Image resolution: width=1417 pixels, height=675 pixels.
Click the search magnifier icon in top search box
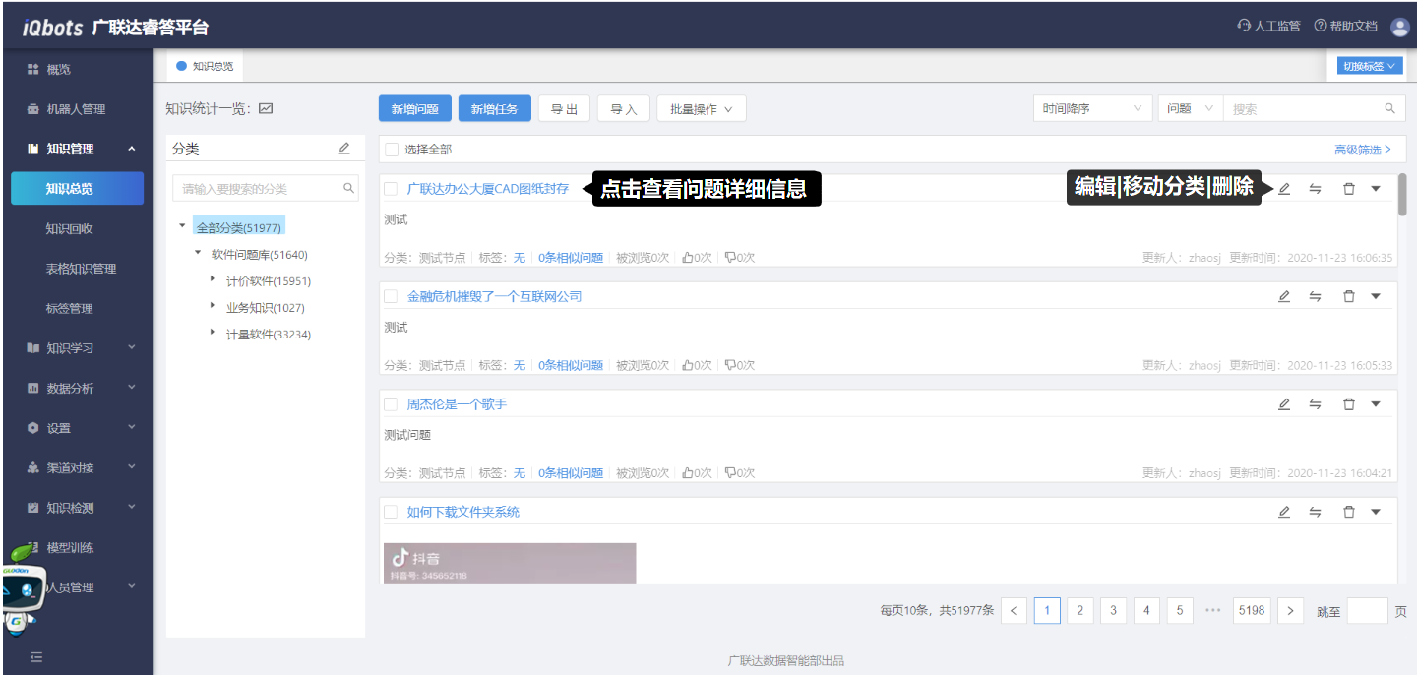pos(1389,109)
